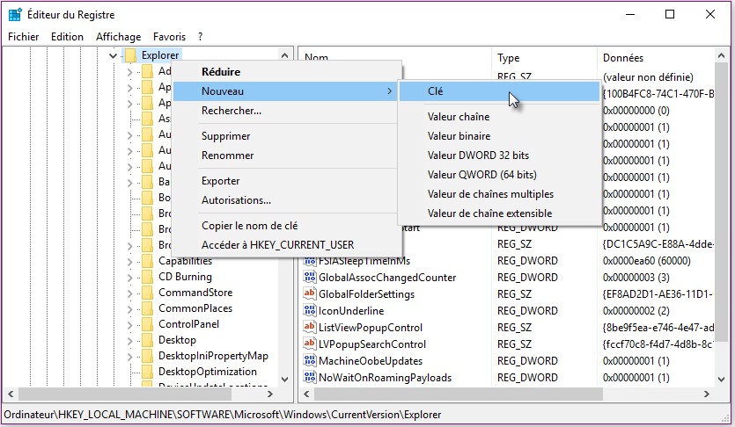
Task: Click the CommonPlaces folder icon
Action: click(147, 308)
